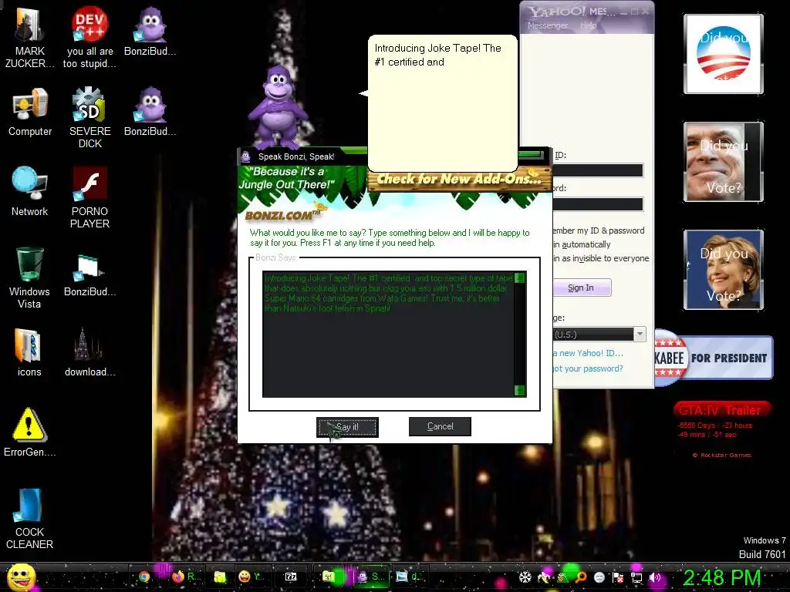Launch the ErrorGen warning-sign shortcut
The image size is (790, 592).
(x=29, y=432)
